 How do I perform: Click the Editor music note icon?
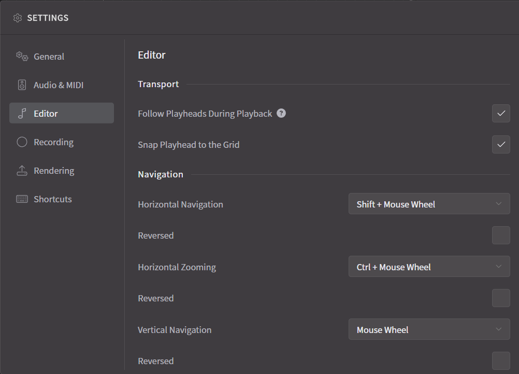point(22,114)
